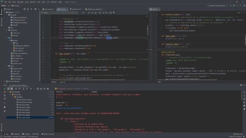
Task: Import tests from file icon
Action: 41,89
